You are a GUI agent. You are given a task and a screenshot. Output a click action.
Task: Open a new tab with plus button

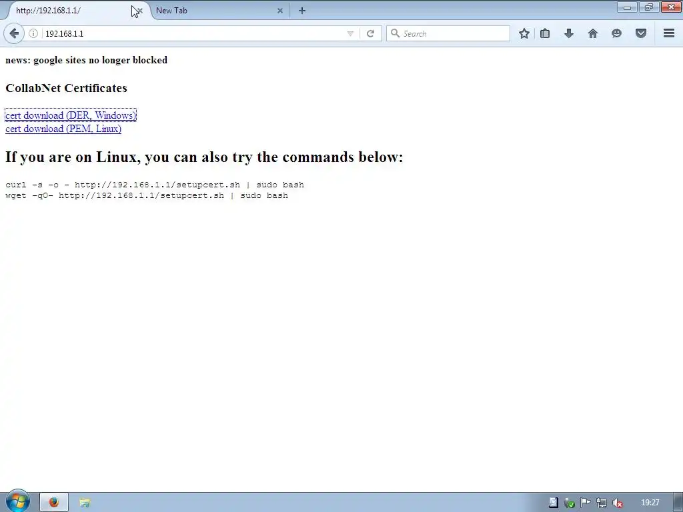[x=302, y=11]
